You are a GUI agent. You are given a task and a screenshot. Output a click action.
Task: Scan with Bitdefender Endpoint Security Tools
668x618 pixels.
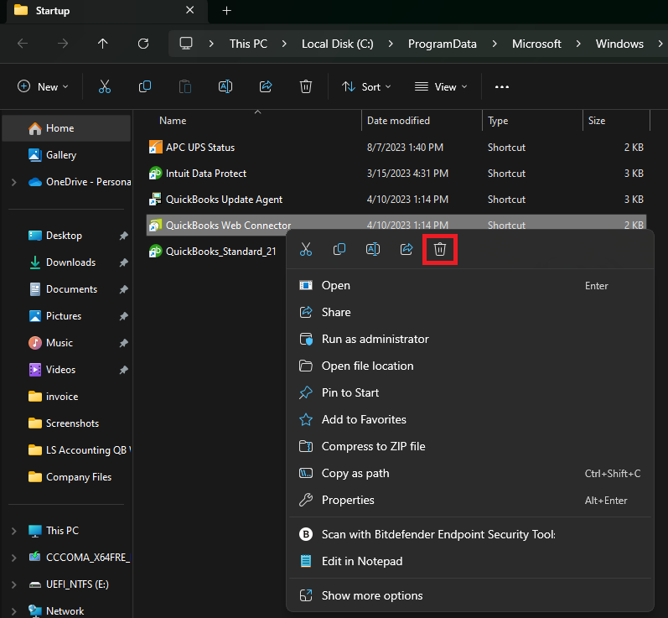click(x=470, y=534)
